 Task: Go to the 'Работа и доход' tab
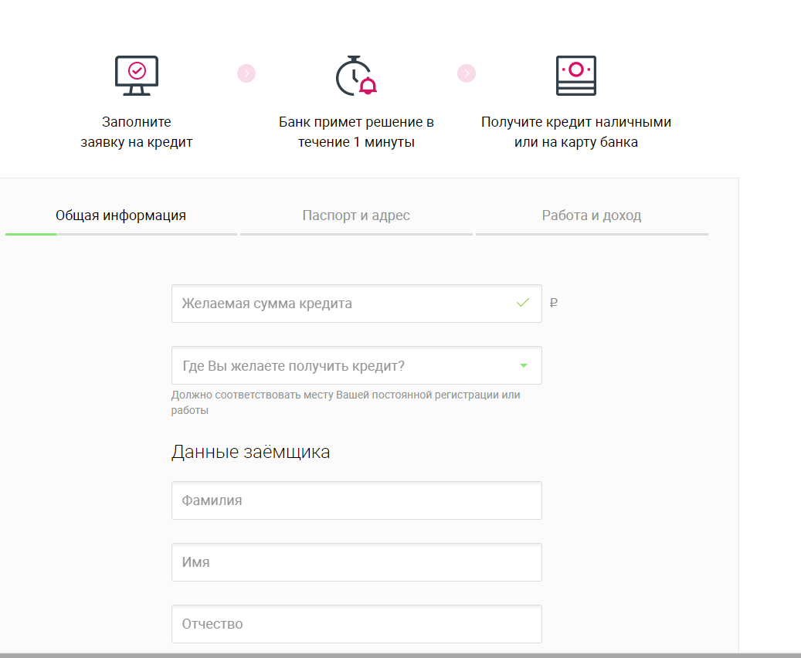click(x=592, y=215)
